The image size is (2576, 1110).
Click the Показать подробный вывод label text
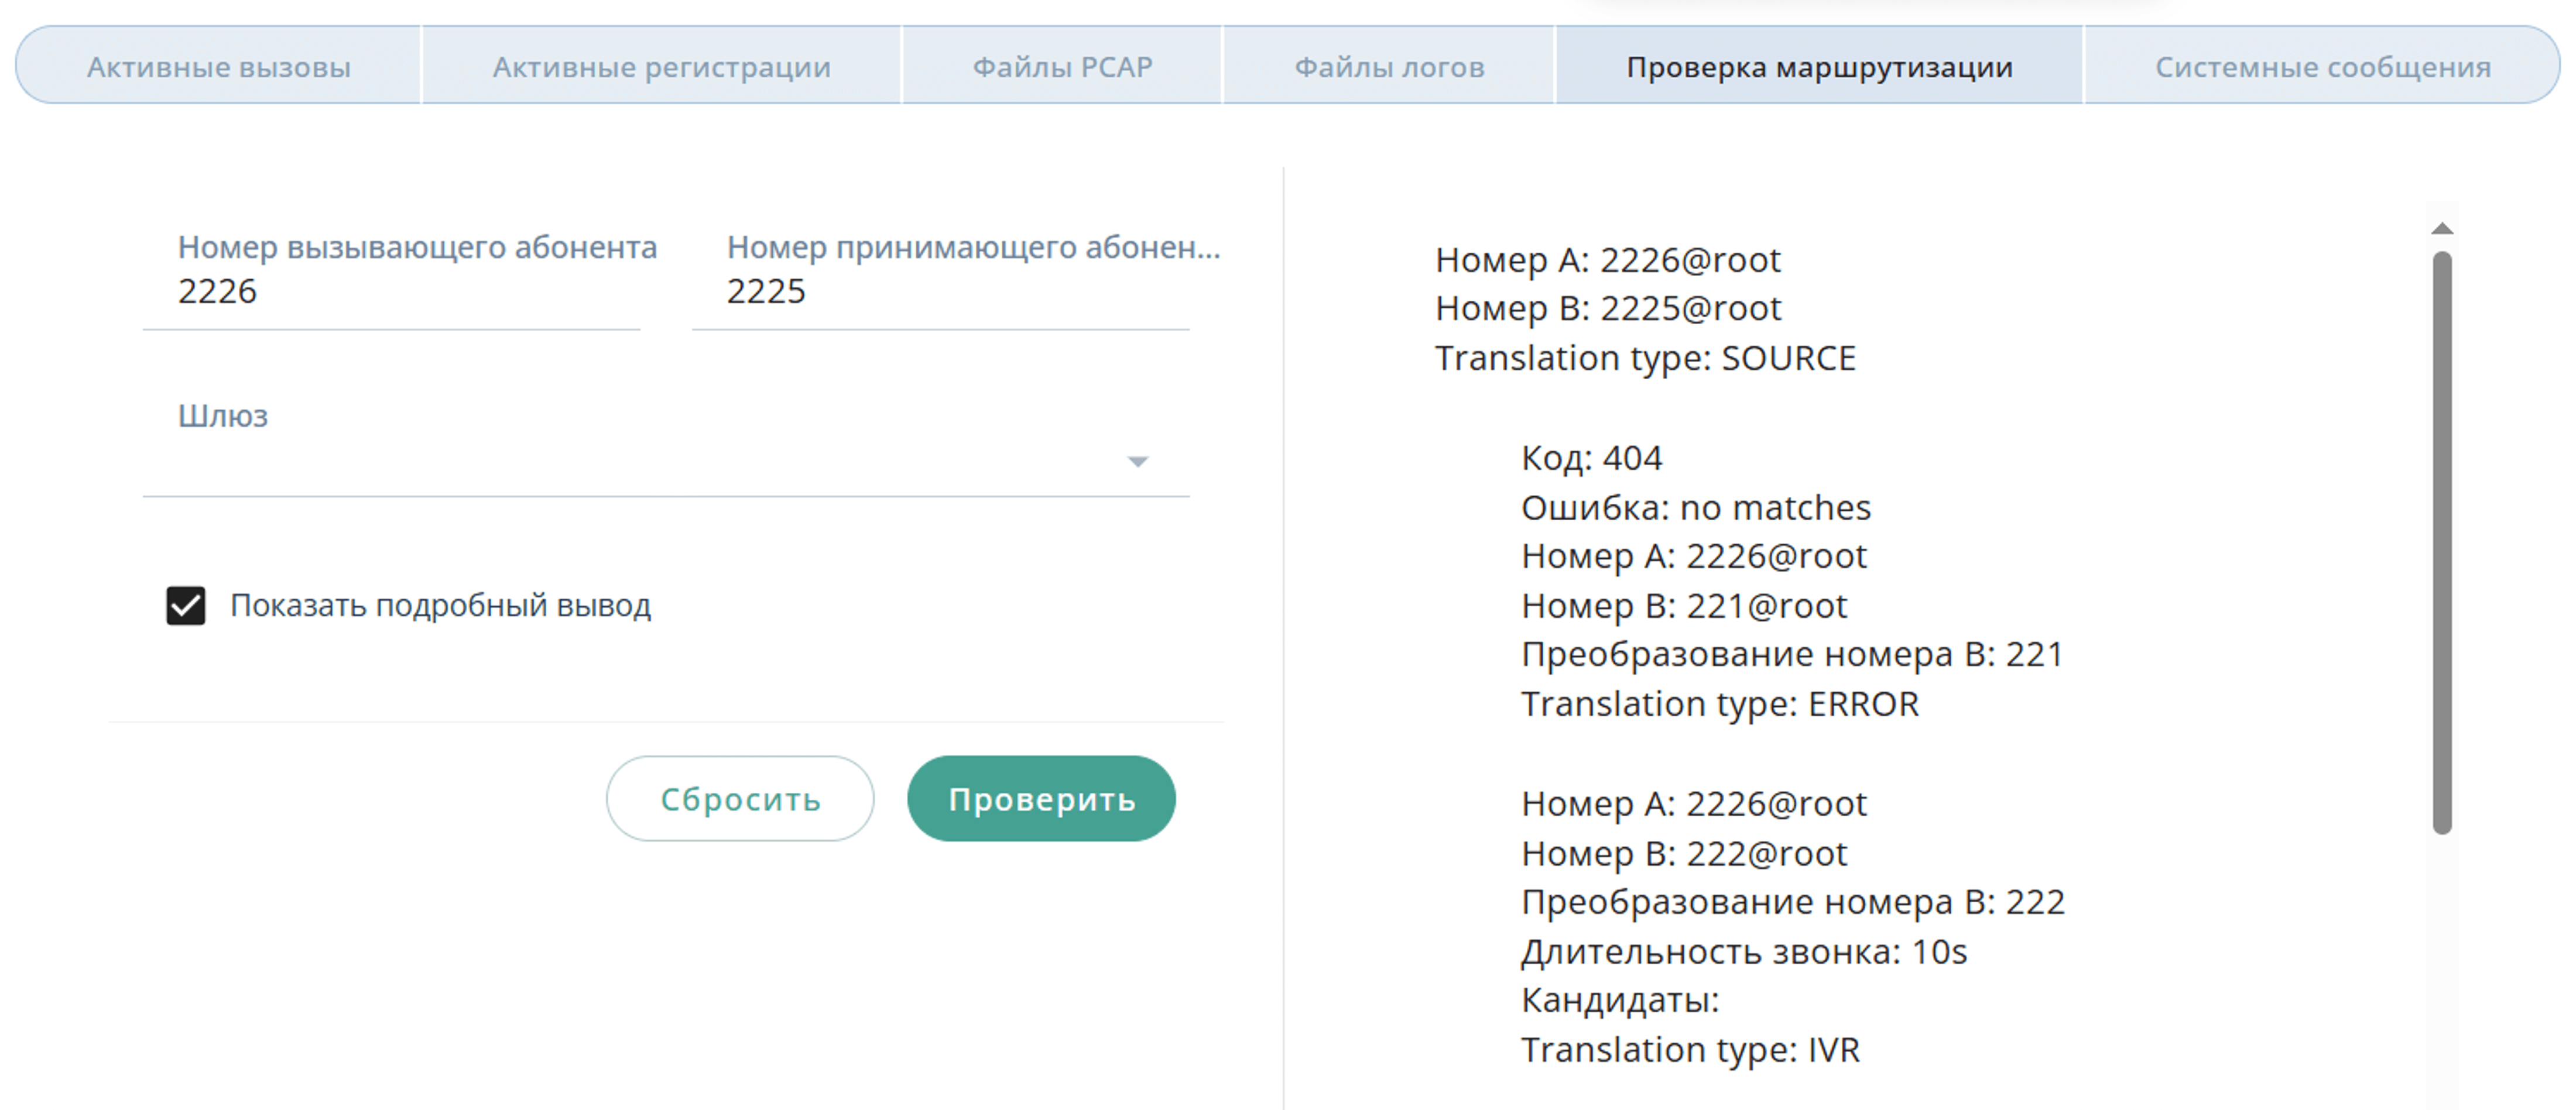[440, 606]
